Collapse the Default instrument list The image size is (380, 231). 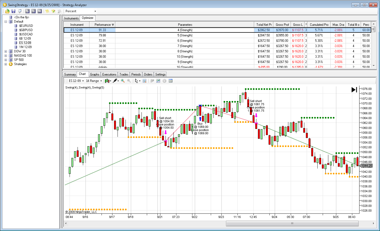tap(6, 22)
